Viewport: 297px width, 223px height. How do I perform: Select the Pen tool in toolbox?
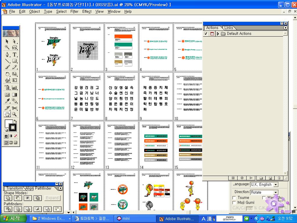(7, 55)
